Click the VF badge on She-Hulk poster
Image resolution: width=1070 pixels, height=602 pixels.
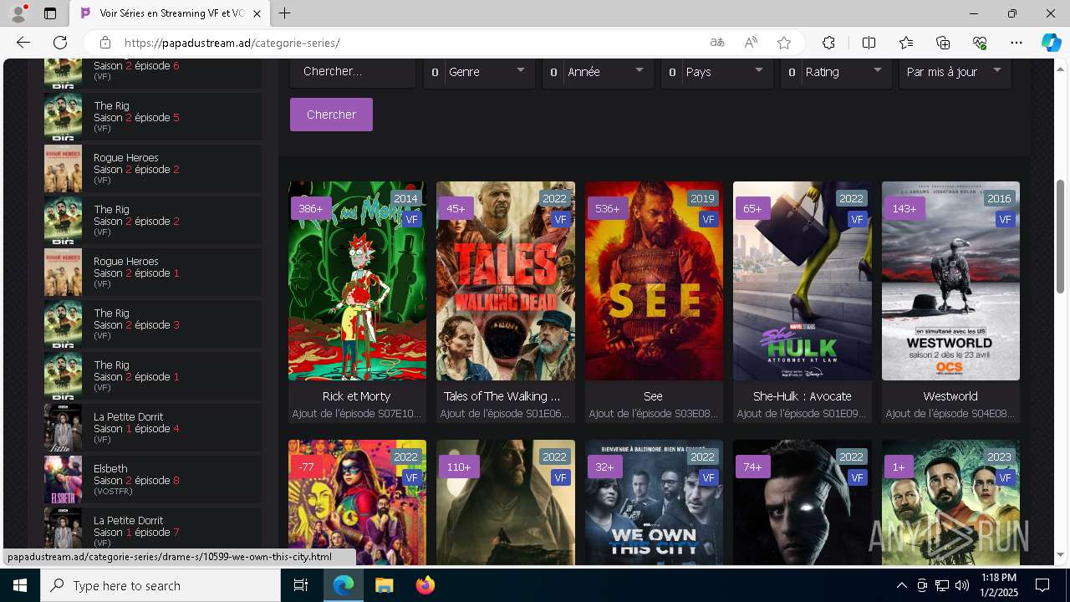click(857, 219)
